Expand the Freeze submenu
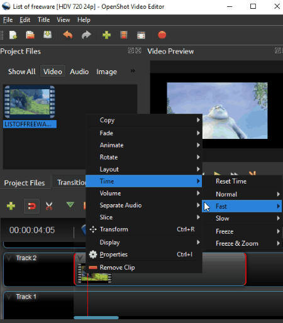Viewport: 283px width, 323px height. [242, 231]
